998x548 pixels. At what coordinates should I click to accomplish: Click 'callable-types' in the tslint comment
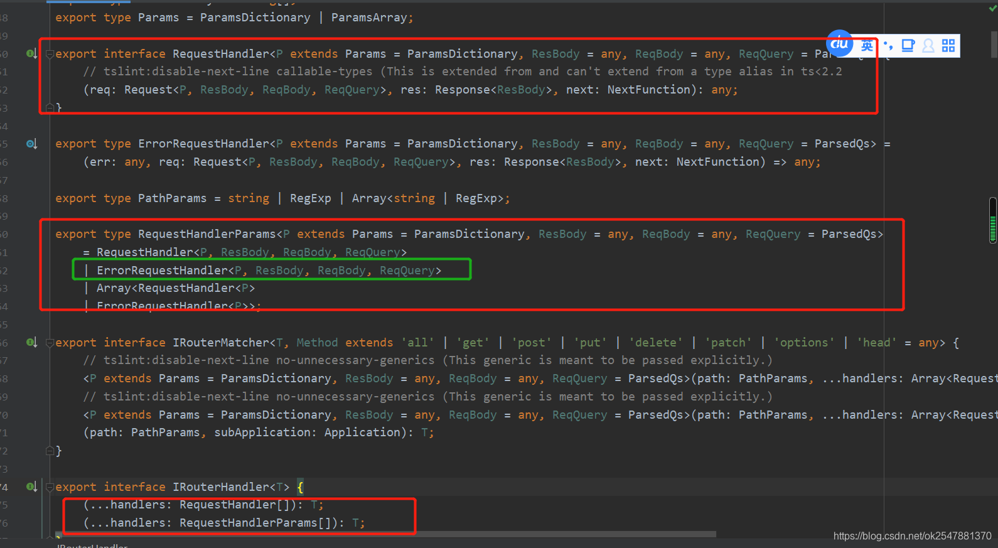click(x=325, y=72)
